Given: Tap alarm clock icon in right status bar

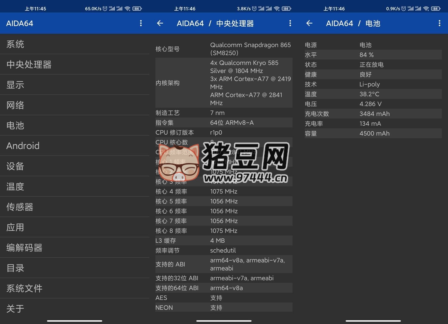Looking at the screenshot, I should click(x=403, y=9).
